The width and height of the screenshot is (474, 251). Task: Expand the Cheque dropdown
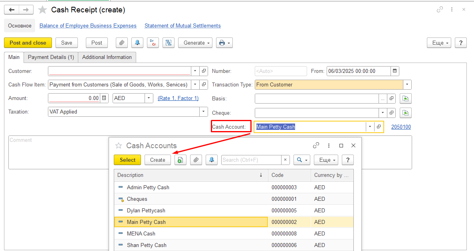[x=383, y=113]
